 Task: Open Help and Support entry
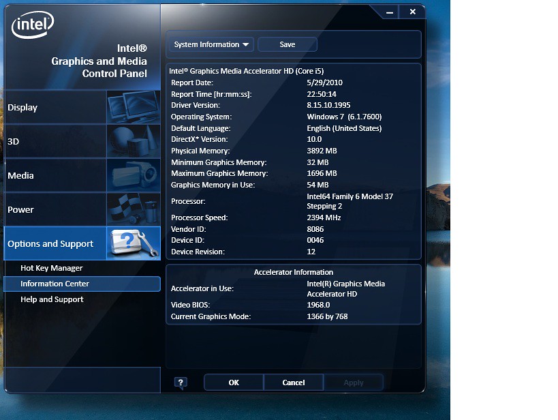tap(52, 299)
